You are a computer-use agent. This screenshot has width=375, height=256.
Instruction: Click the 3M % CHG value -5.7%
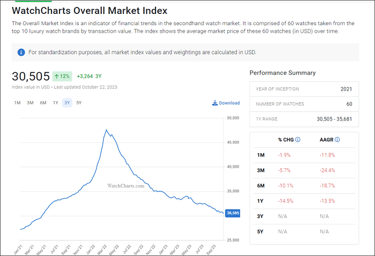pos(284,170)
